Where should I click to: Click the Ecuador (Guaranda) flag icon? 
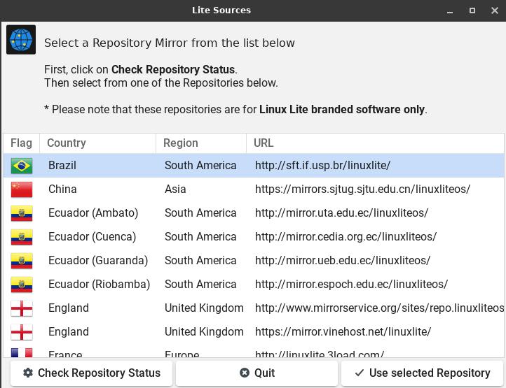(22, 261)
